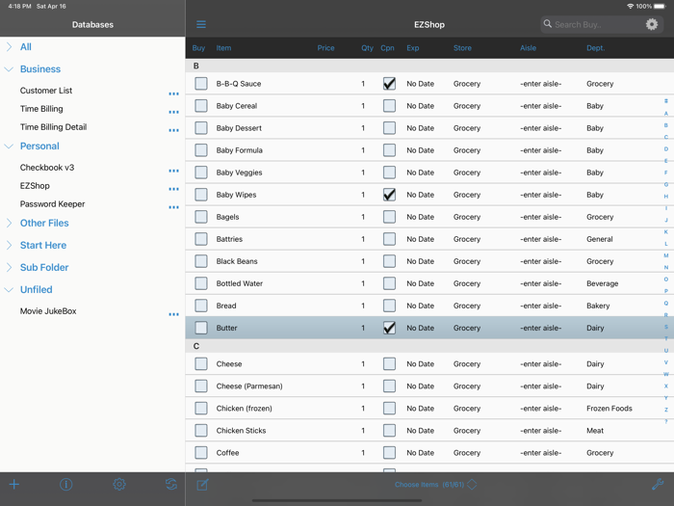The image size is (674, 506).
Task: Open options dots for Customer List
Action: [x=173, y=93]
